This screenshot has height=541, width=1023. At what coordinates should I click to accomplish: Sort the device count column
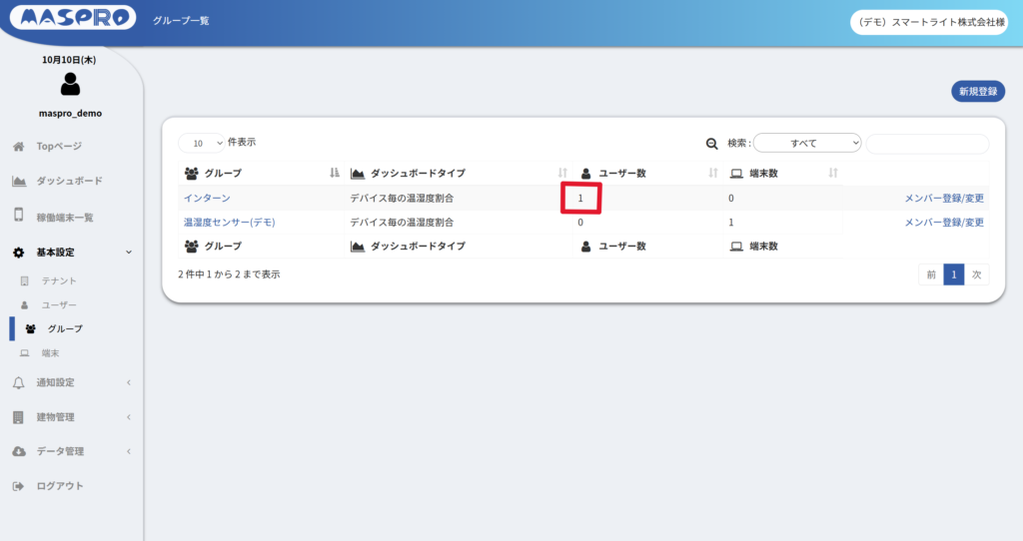833,173
